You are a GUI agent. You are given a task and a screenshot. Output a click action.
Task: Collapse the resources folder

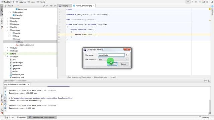(x=7, y=30)
